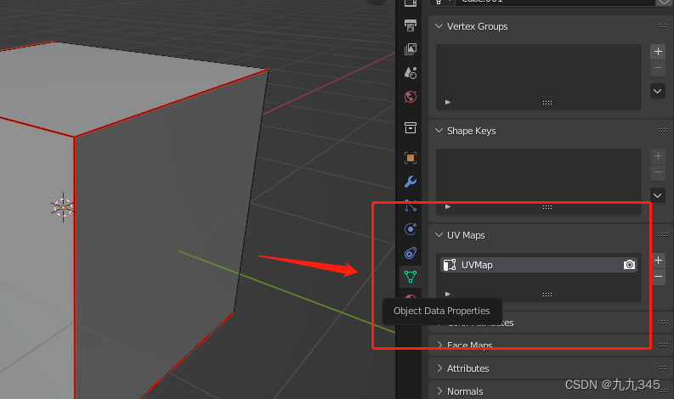The image size is (674, 399).
Task: Open the World properties tab
Action: tap(411, 97)
